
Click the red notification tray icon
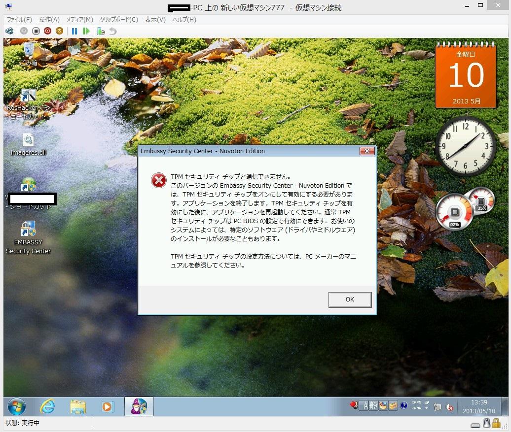click(354, 405)
